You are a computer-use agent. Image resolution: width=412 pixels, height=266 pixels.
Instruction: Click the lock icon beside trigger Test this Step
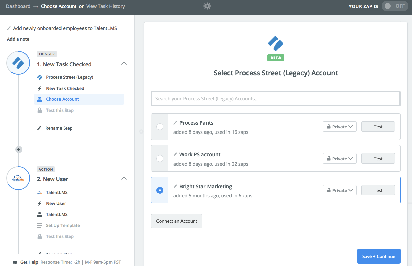(40, 110)
